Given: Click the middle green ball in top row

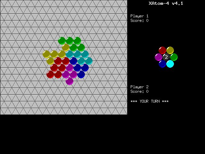Looking at the screenshot, I should pyautogui.click(x=70, y=41).
